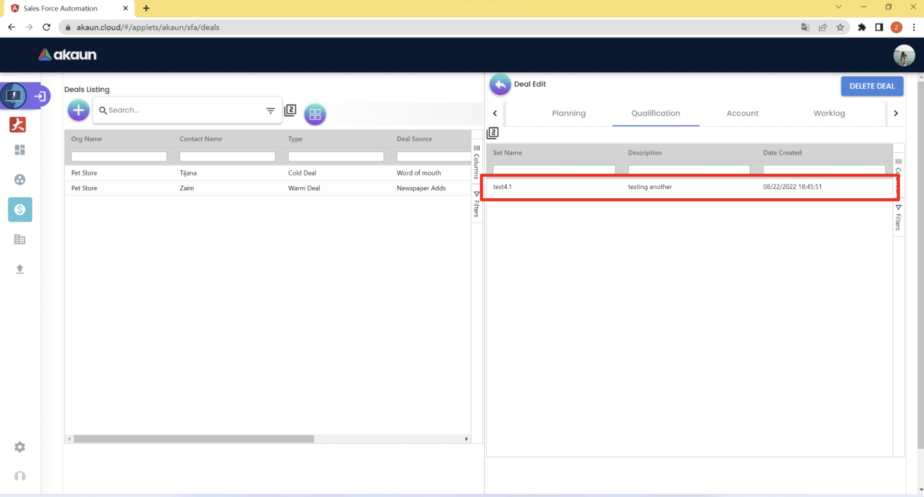The width and height of the screenshot is (924, 497).
Task: Open the dashboard tiles icon in sidebar
Action: (x=20, y=150)
